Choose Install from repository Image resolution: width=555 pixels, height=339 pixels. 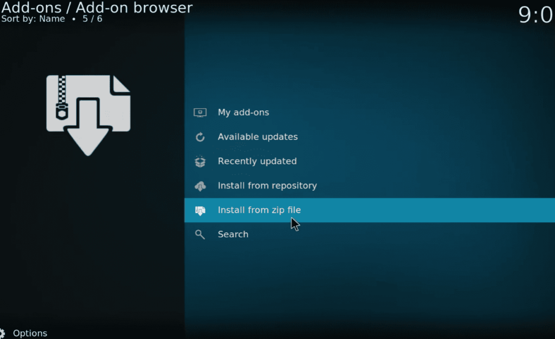point(370,185)
